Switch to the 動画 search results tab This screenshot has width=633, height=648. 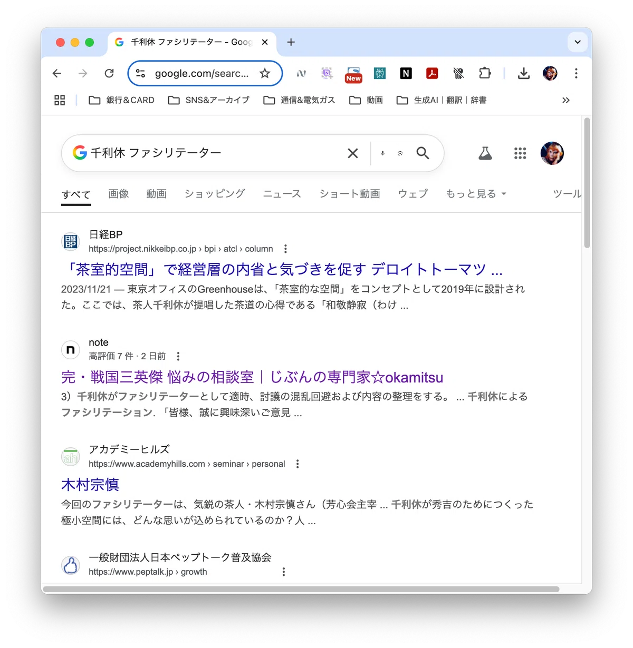(157, 194)
